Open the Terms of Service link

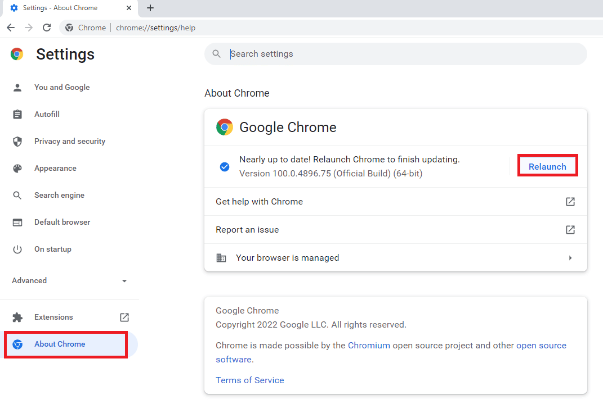[249, 380]
